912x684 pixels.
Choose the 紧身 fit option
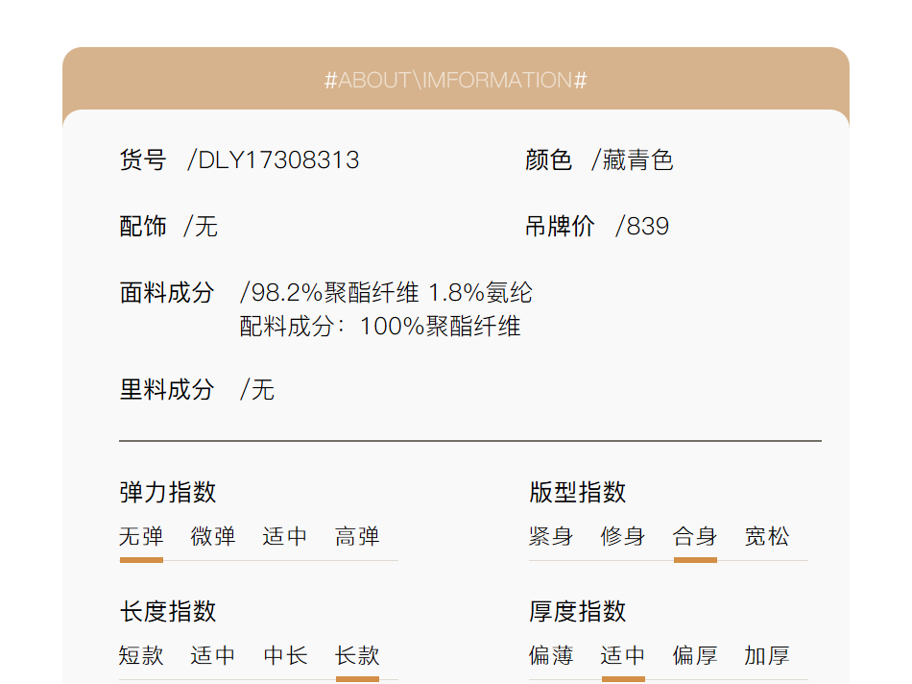(x=551, y=537)
